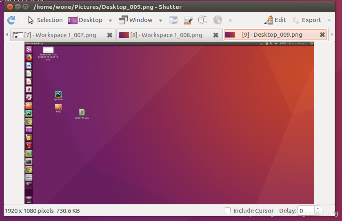Screen dimensions: 342x221
Task: Capture the full Desktop
Action: tap(85, 20)
